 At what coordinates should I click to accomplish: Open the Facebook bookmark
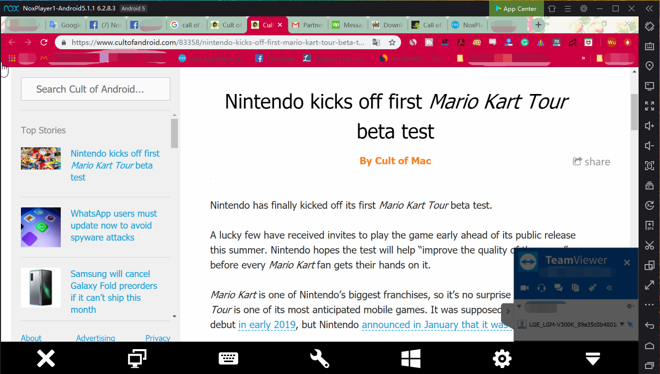(275, 58)
